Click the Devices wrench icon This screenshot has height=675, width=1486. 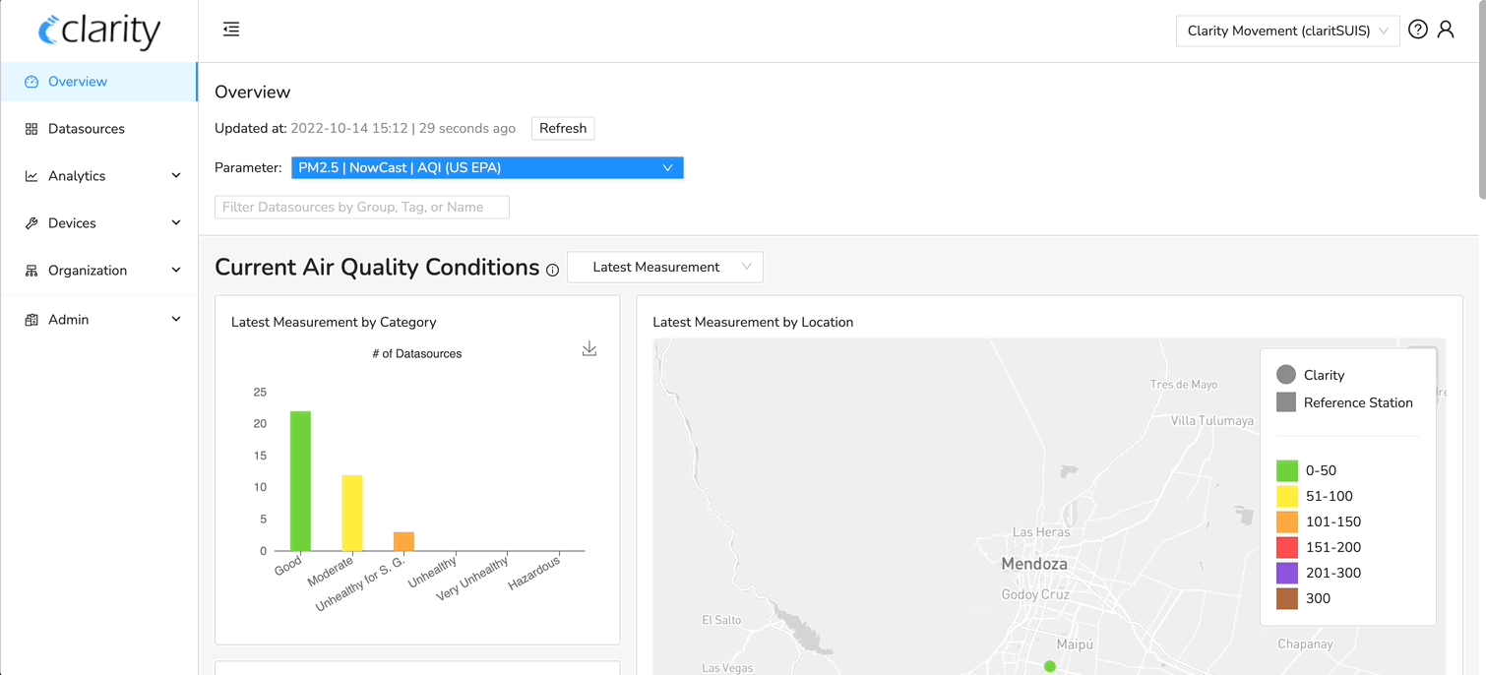coord(31,222)
